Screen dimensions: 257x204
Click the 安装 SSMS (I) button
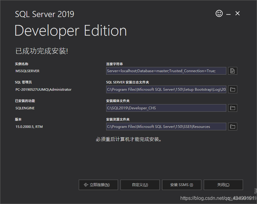[182, 185]
